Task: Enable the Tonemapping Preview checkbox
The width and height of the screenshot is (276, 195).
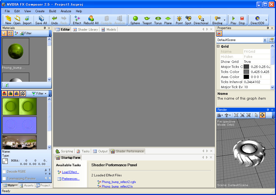Action: pos(4,179)
